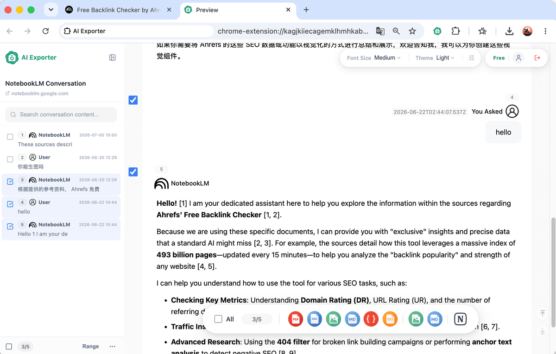Click timestamp 2026-06-22T02:44:07.537Z
The width and height of the screenshot is (556, 354).
point(430,112)
